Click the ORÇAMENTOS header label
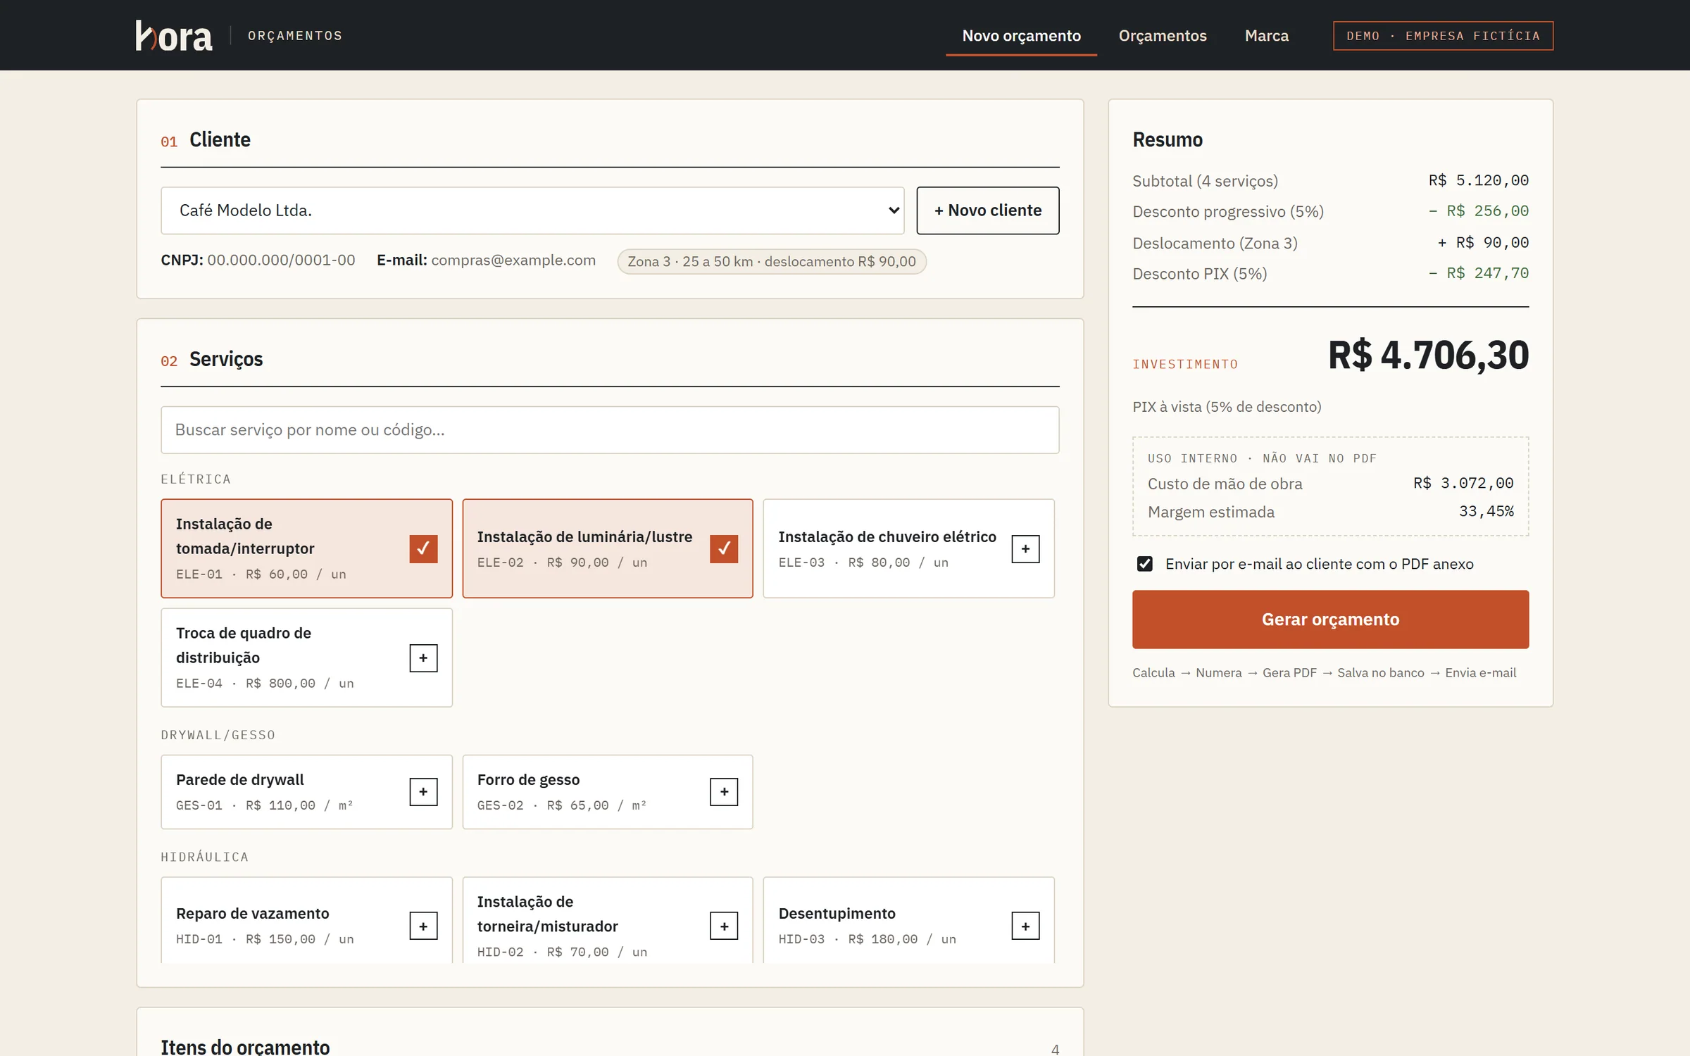Screen dimensions: 1690x1056 click(295, 36)
